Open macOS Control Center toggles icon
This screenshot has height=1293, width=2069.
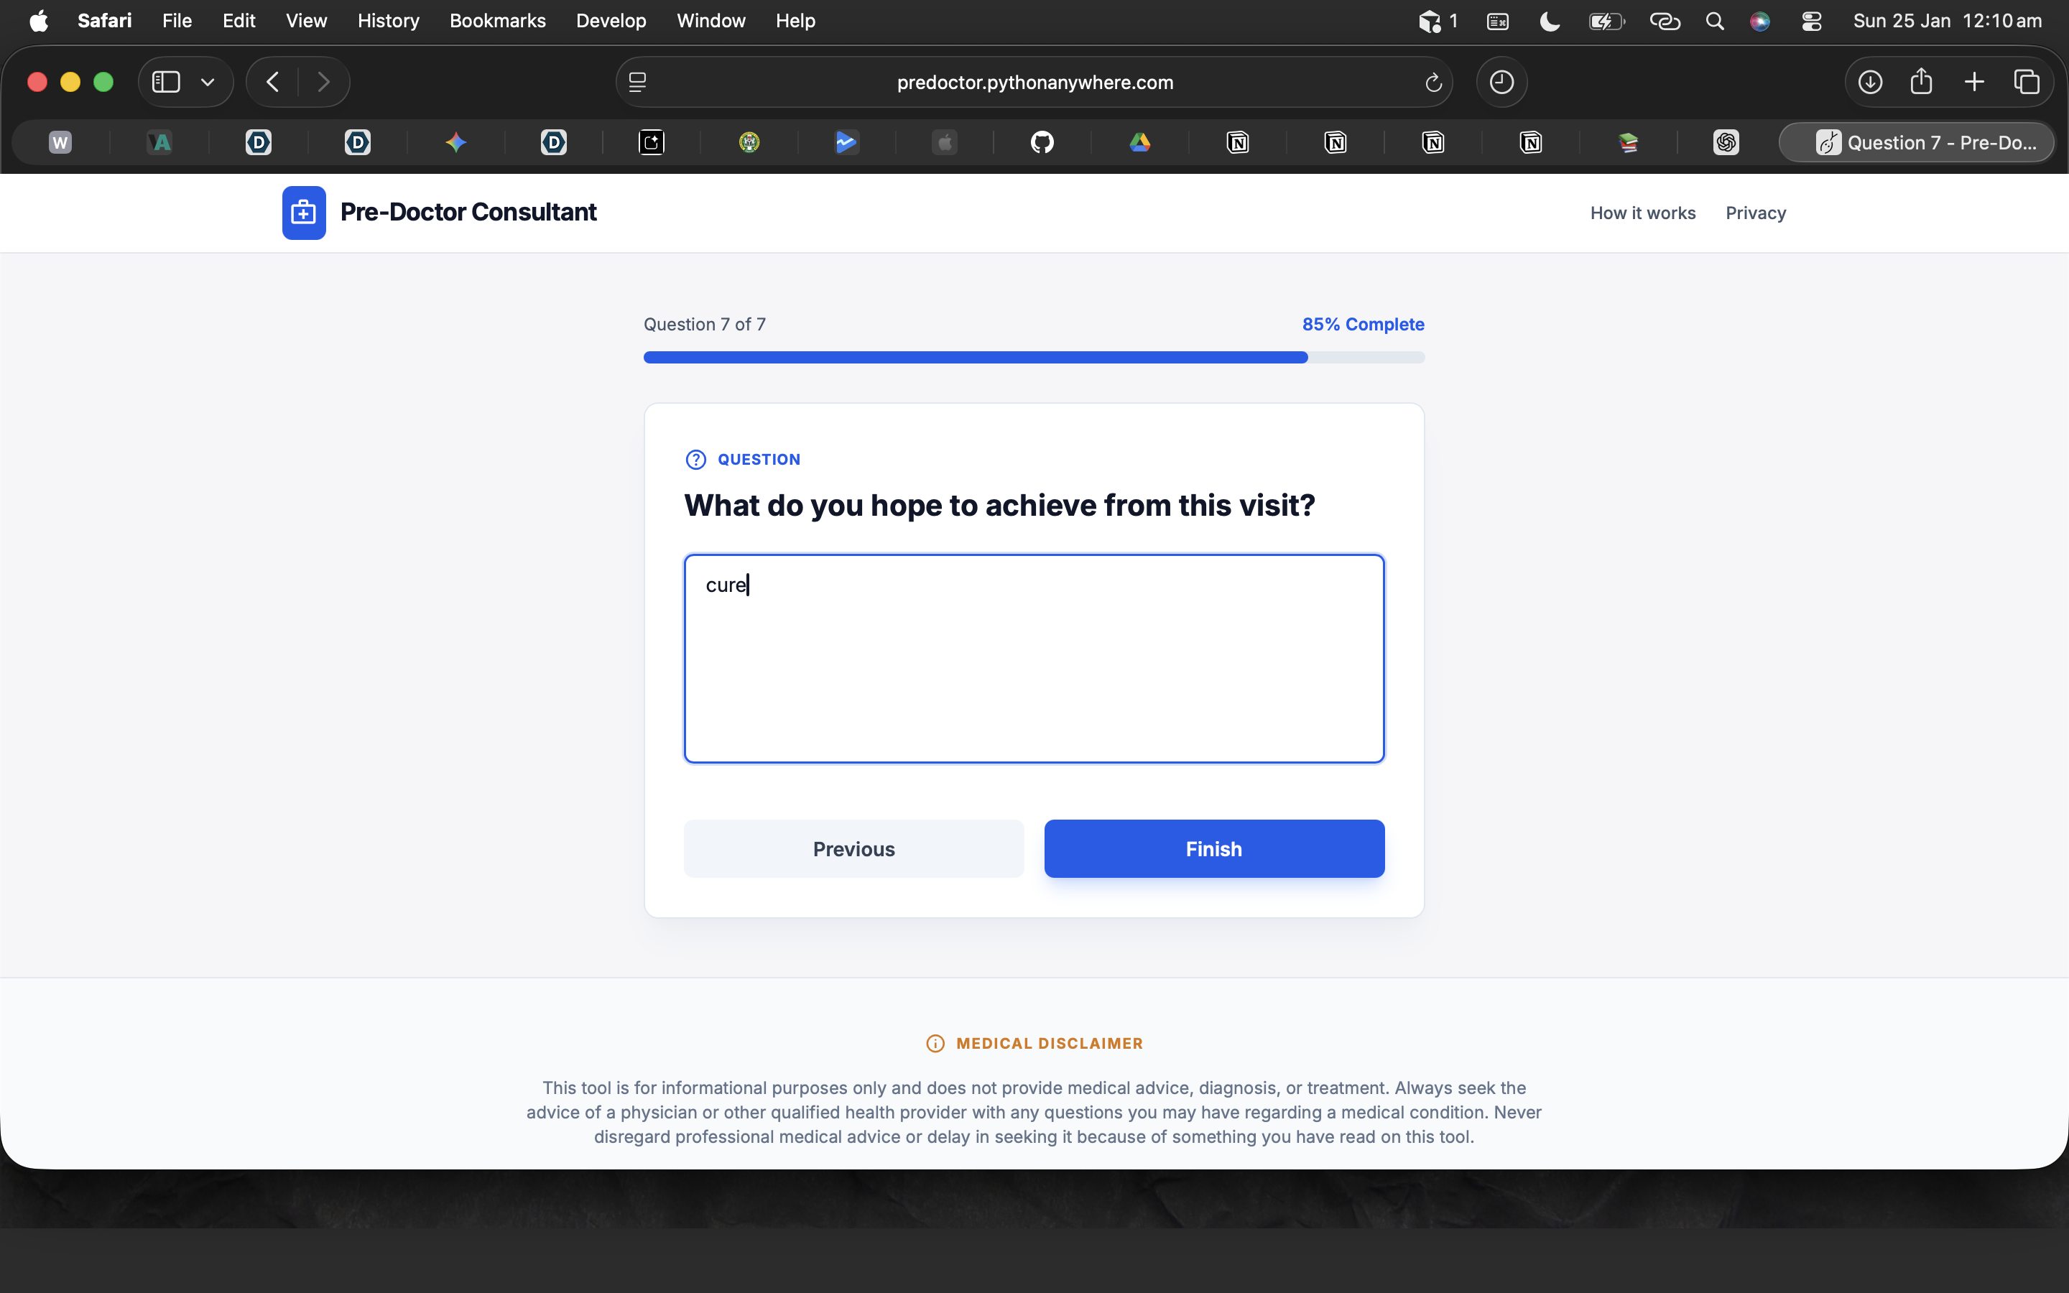(1811, 22)
